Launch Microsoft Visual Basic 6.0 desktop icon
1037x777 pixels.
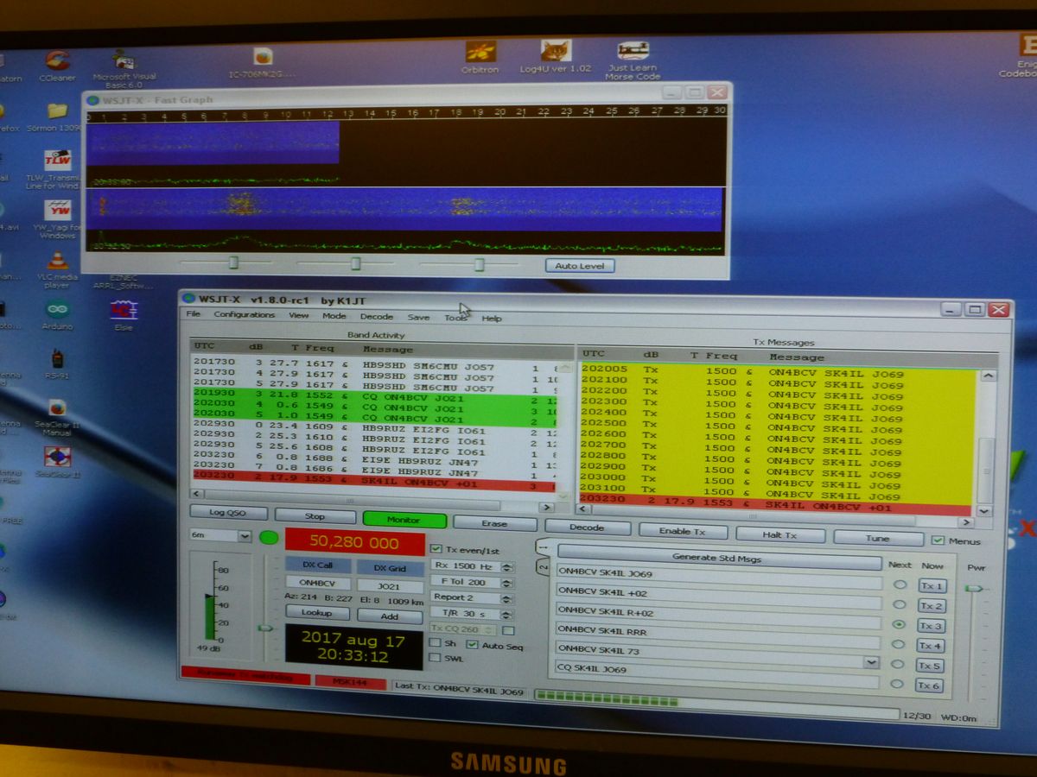124,69
